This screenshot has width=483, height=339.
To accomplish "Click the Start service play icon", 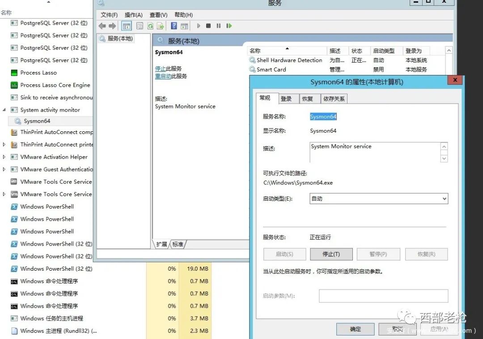I will pyautogui.click(x=199, y=26).
